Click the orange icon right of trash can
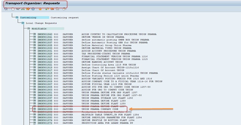 click(40, 9)
